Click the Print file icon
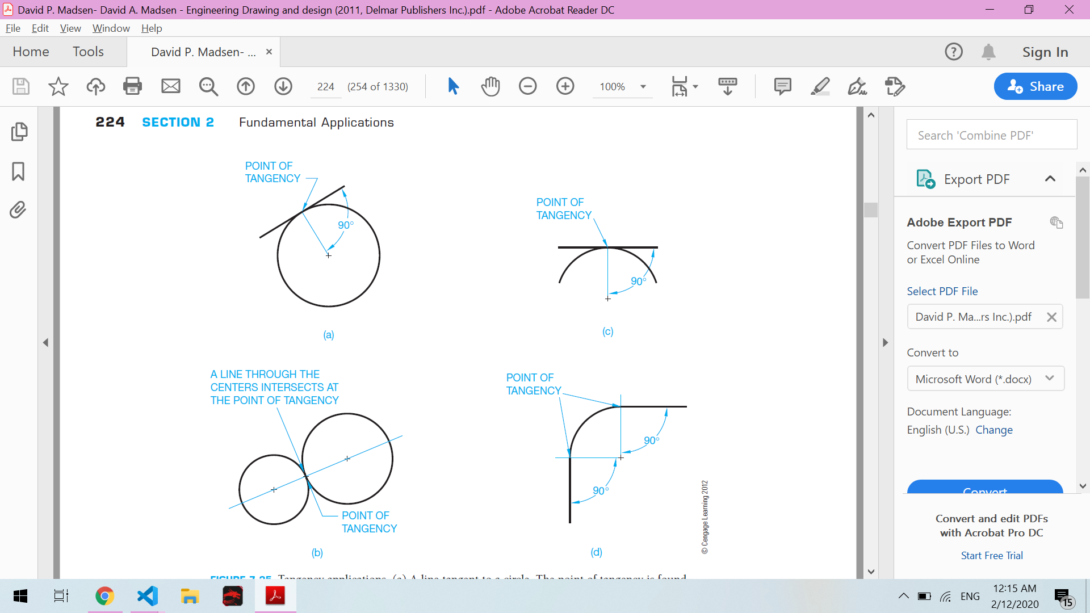 pos(132,86)
